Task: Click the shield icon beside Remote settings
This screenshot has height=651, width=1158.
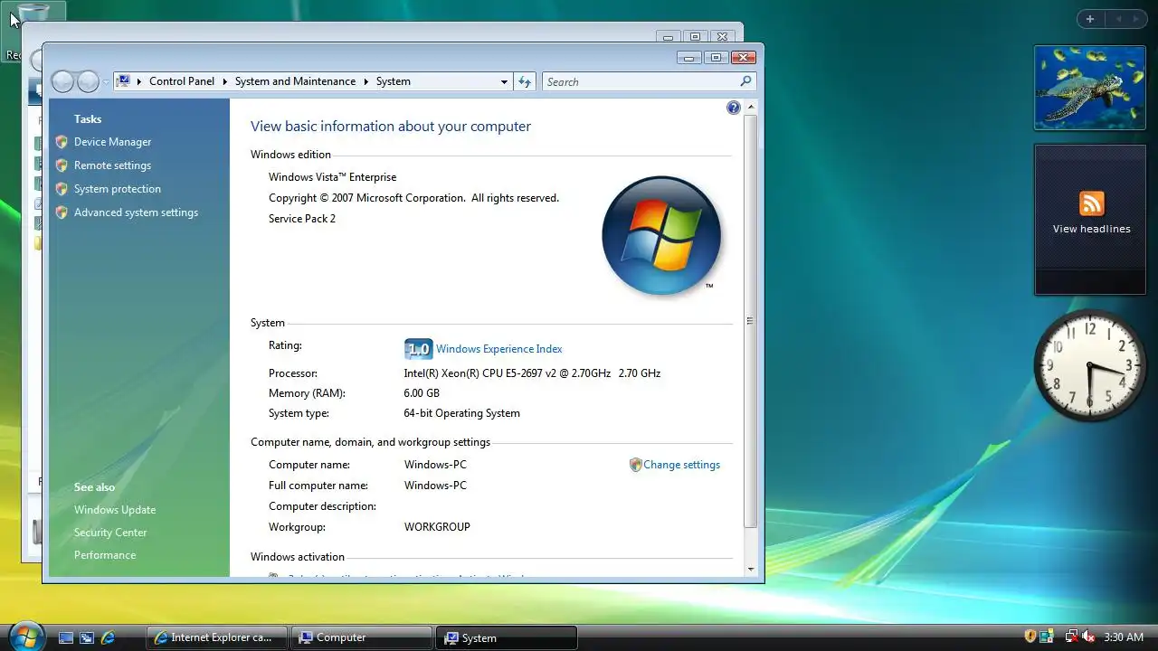Action: (x=62, y=165)
